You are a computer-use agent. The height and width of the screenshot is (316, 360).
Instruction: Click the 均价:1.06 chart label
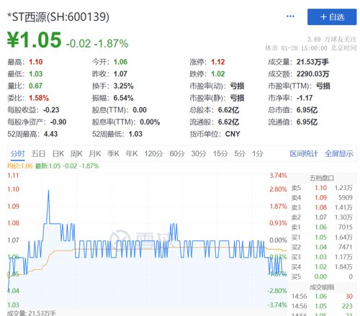click(19, 166)
